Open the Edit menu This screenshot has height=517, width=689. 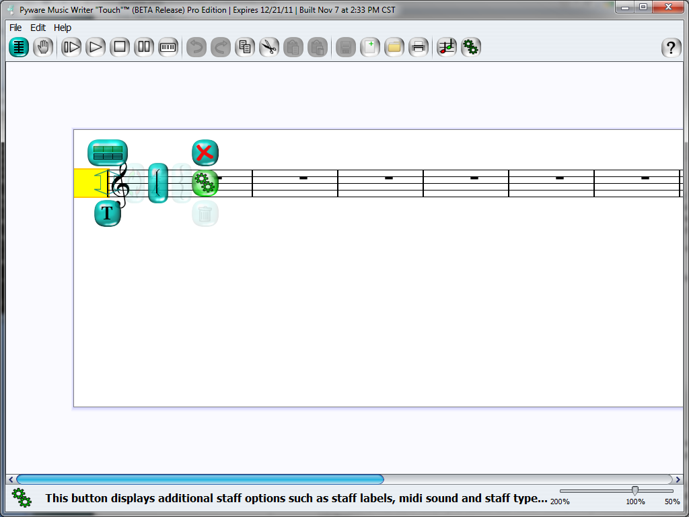click(x=38, y=28)
